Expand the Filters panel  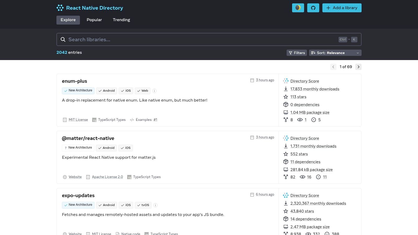297,53
